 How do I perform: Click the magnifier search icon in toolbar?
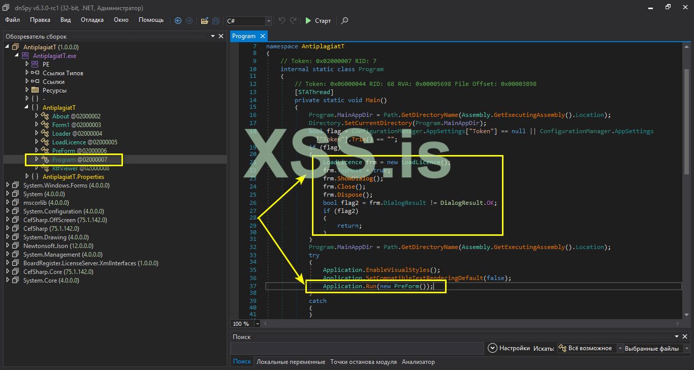coord(344,21)
